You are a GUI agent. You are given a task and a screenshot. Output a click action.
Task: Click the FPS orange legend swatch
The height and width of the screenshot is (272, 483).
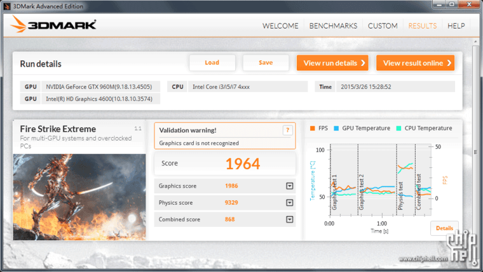pyautogui.click(x=312, y=129)
